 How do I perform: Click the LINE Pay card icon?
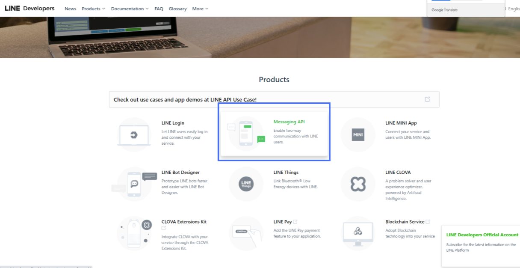tap(246, 233)
